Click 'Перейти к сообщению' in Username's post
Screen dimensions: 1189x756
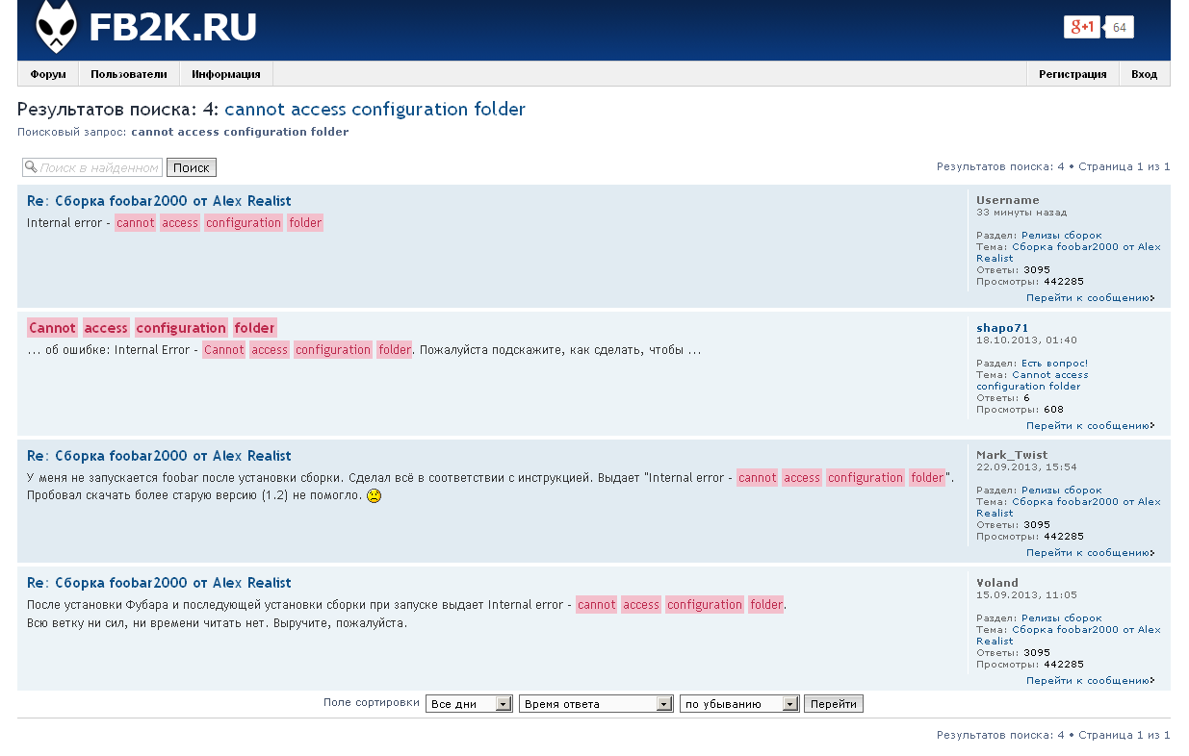point(1090,298)
